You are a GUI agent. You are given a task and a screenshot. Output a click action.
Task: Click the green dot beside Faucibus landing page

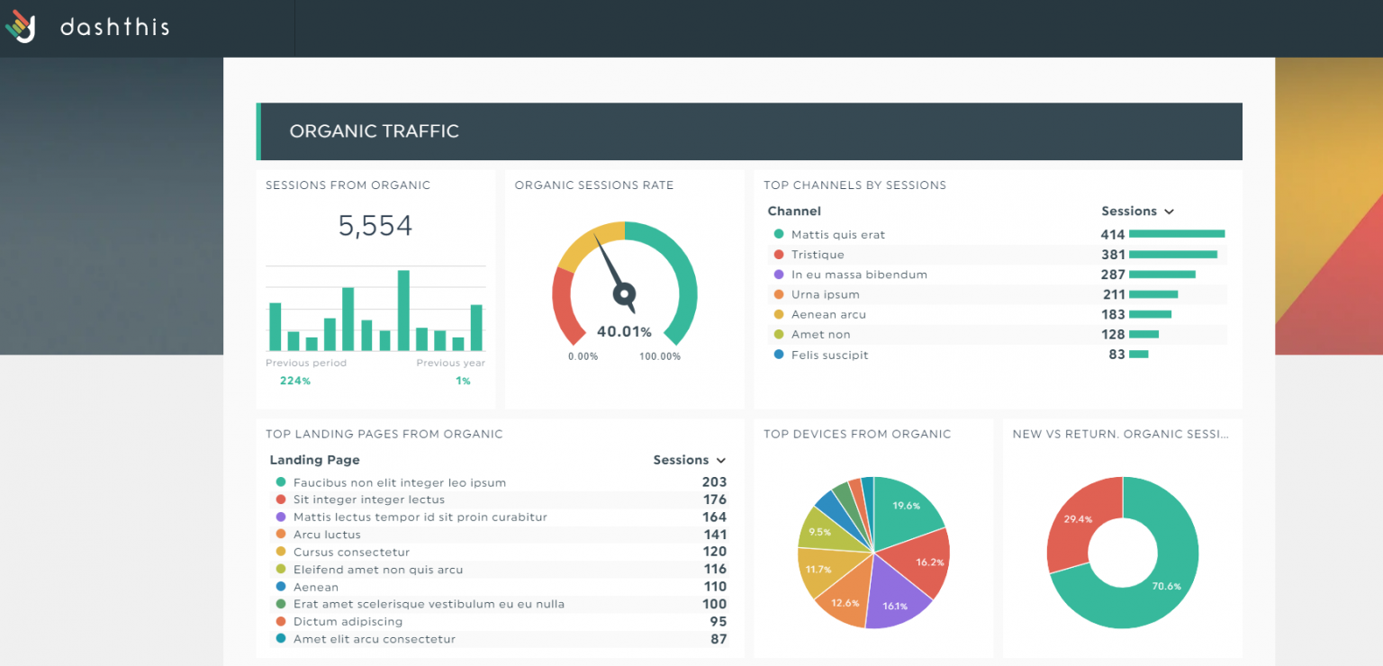[x=280, y=482]
